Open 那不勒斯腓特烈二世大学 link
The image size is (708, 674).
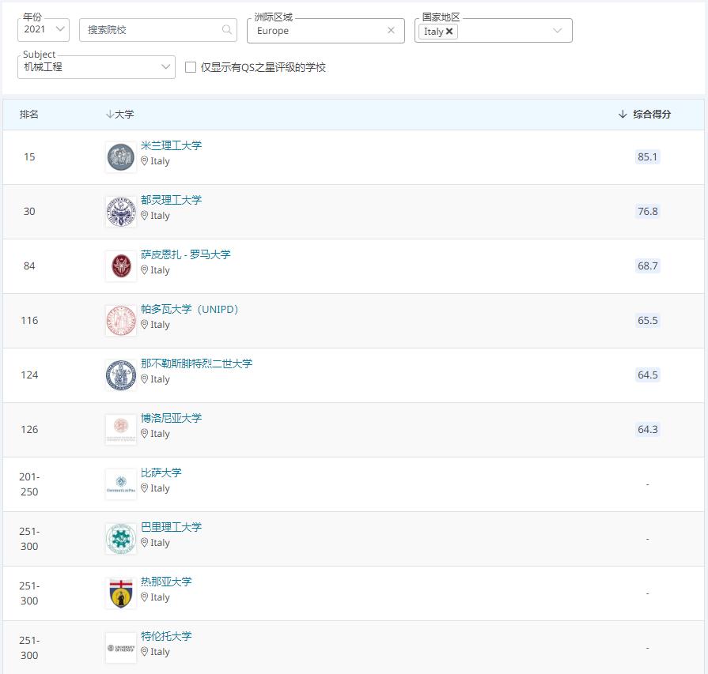[x=196, y=363]
